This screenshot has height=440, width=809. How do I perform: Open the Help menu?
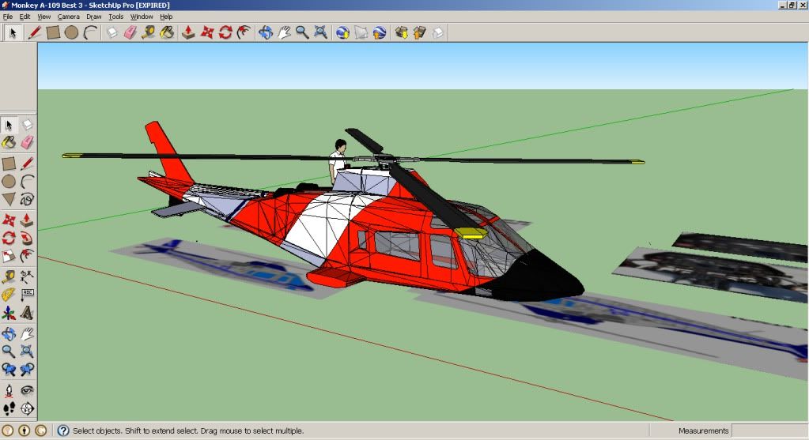(166, 17)
